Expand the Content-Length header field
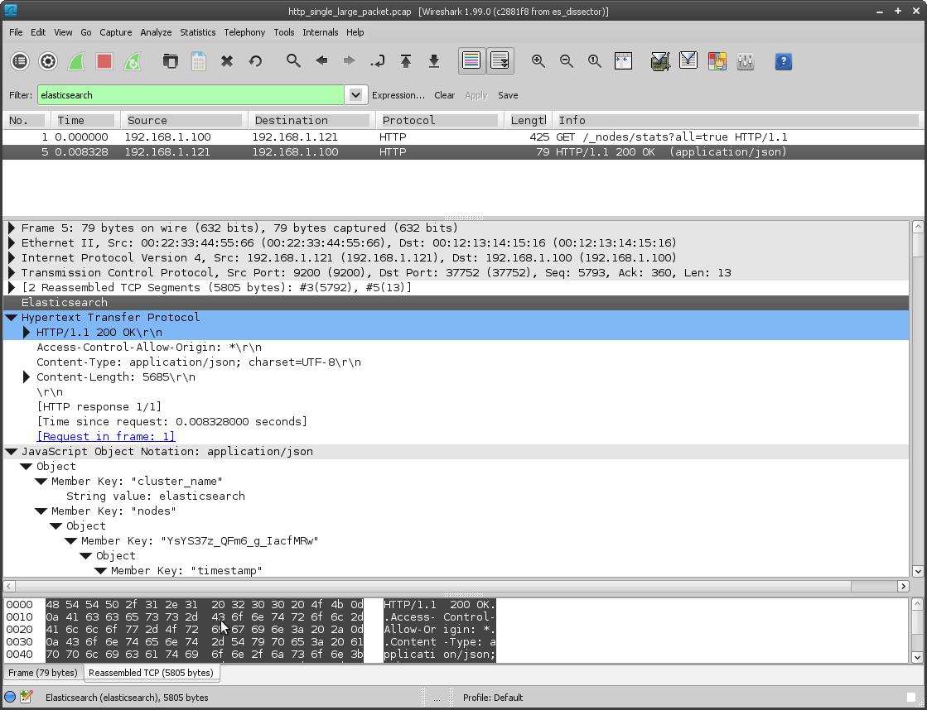927x710 pixels. 27,377
